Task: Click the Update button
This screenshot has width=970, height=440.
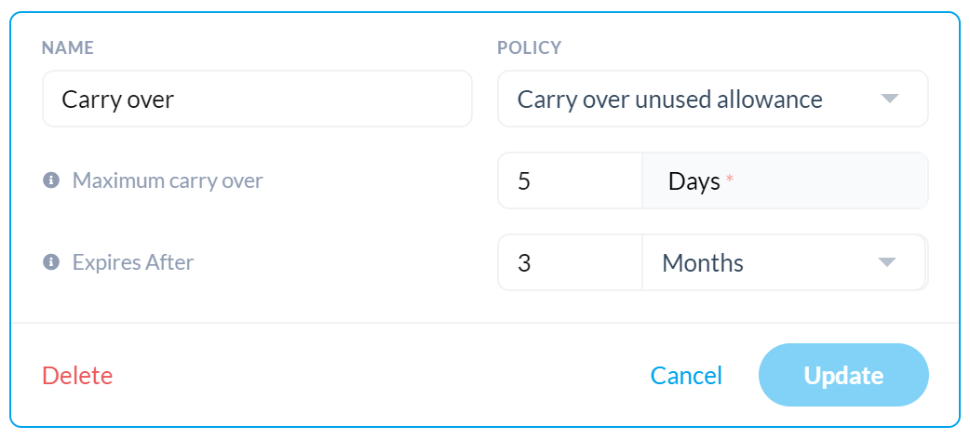Action: pos(843,375)
